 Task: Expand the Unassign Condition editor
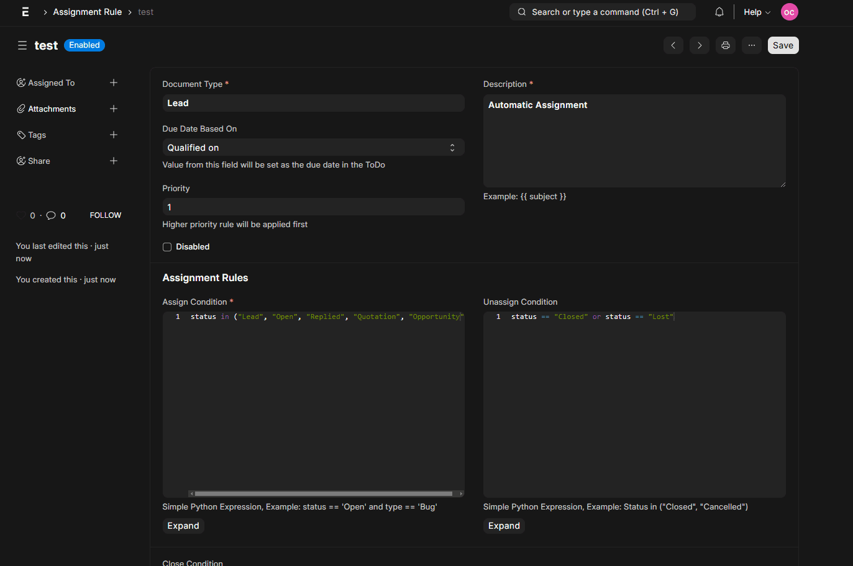tap(504, 526)
